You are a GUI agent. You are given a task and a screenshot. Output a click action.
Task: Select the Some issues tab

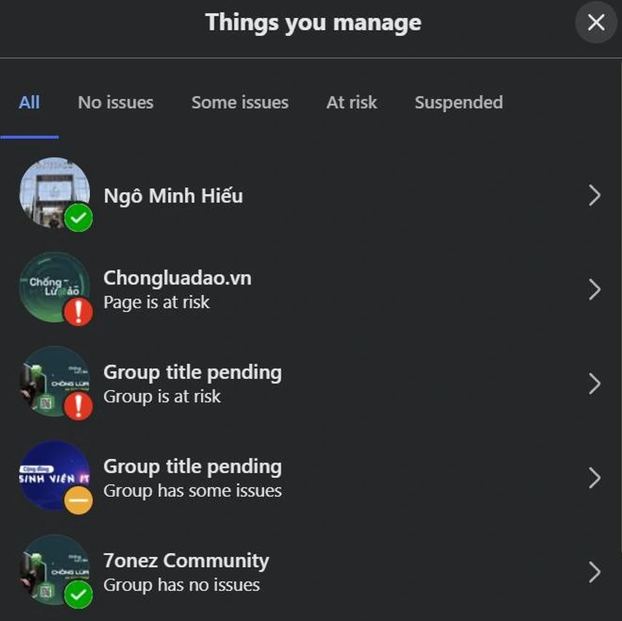(x=240, y=102)
